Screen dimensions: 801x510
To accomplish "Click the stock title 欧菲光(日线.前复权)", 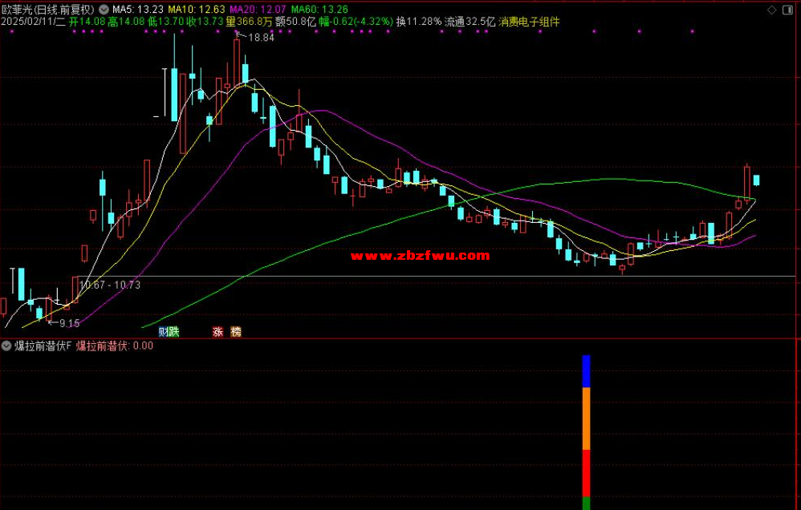I will (48, 9).
